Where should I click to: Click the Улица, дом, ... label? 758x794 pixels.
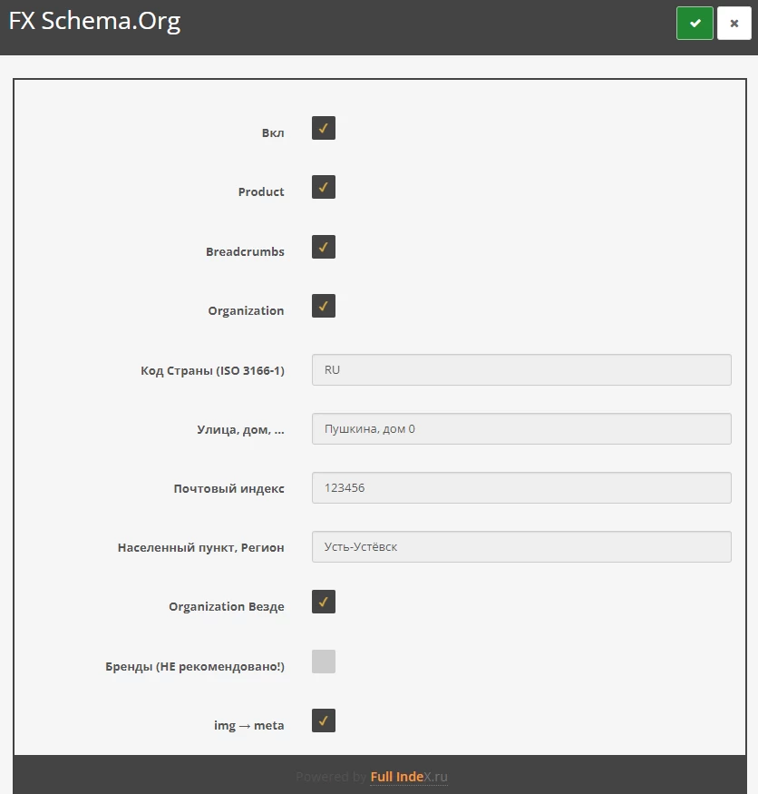(x=240, y=430)
